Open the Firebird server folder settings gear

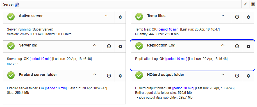click(120, 76)
